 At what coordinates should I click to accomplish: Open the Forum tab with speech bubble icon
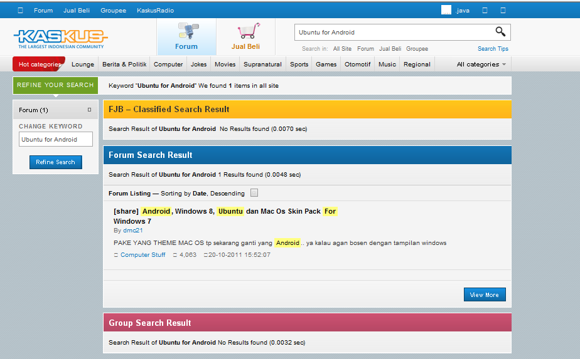[186, 36]
